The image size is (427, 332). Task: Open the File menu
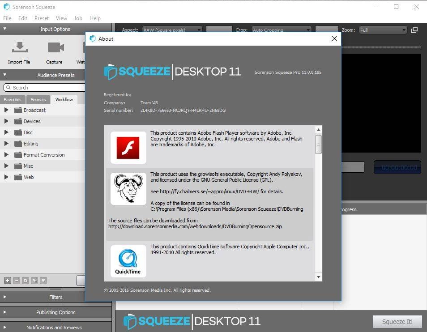tap(7, 18)
